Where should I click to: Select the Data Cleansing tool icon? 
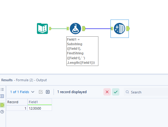pos(119,28)
